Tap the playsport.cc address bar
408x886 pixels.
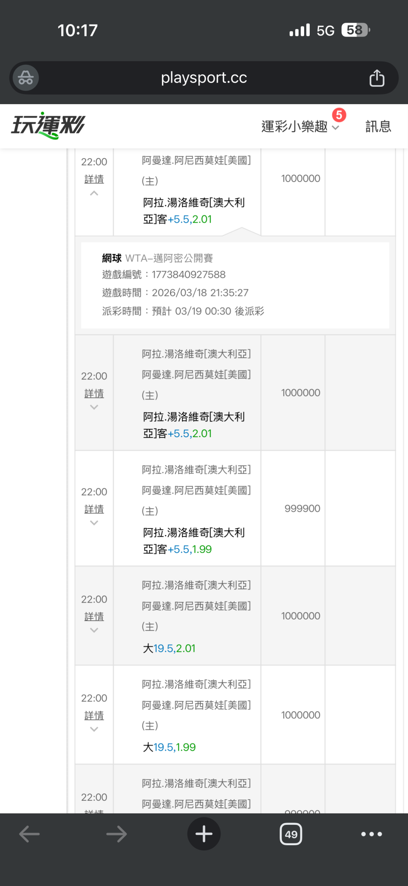[x=204, y=78]
